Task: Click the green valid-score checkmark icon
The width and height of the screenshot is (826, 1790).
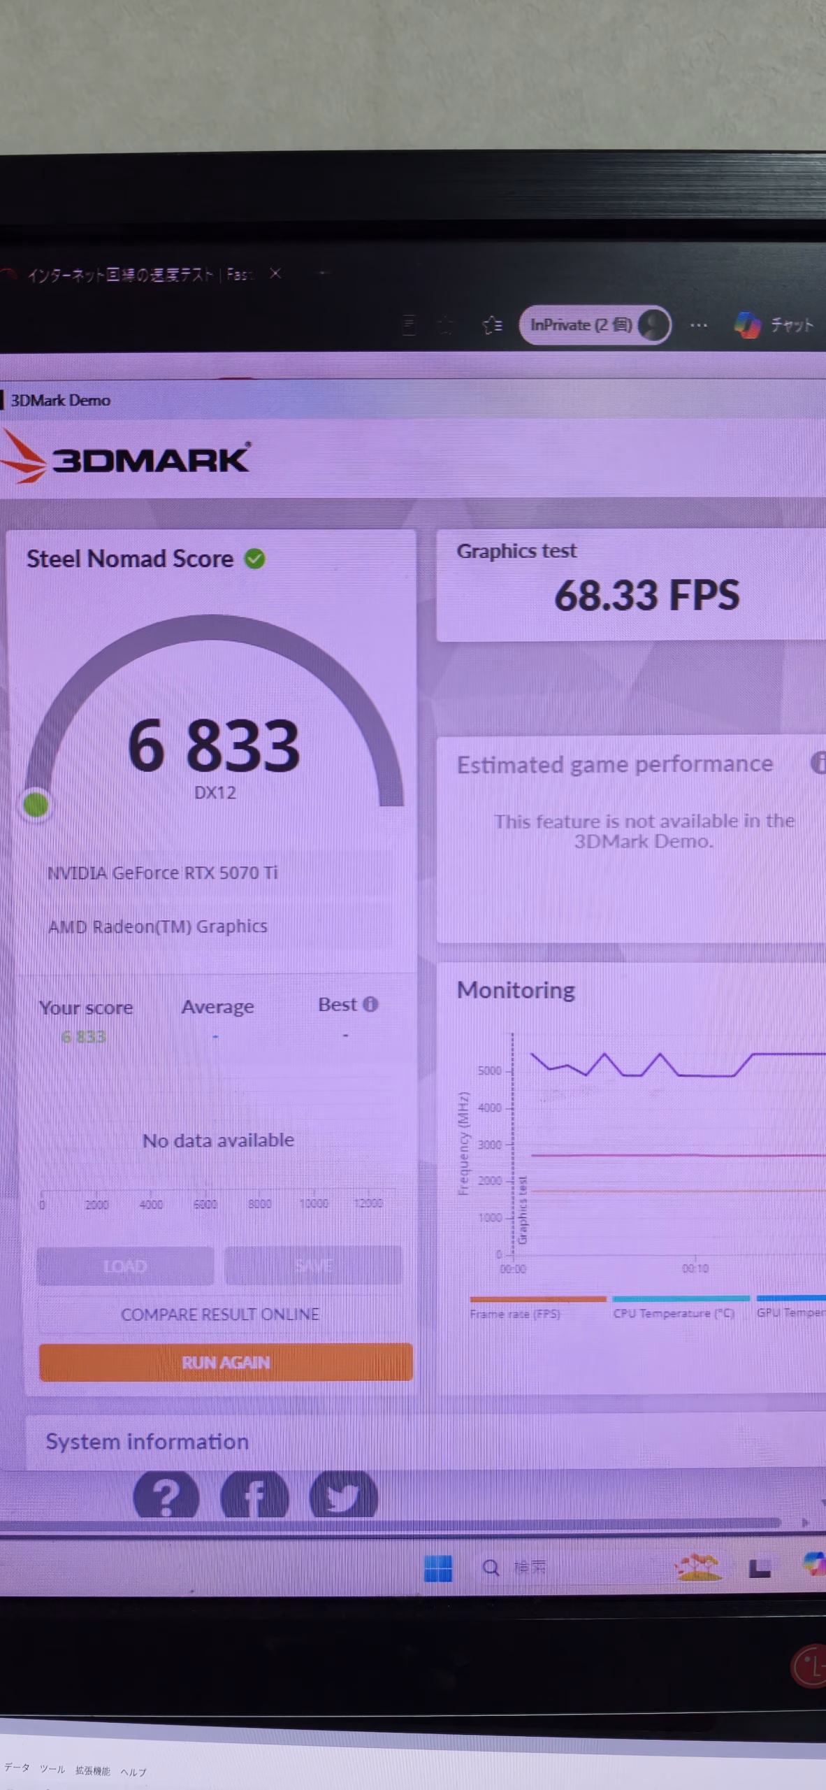Action: pos(254,559)
